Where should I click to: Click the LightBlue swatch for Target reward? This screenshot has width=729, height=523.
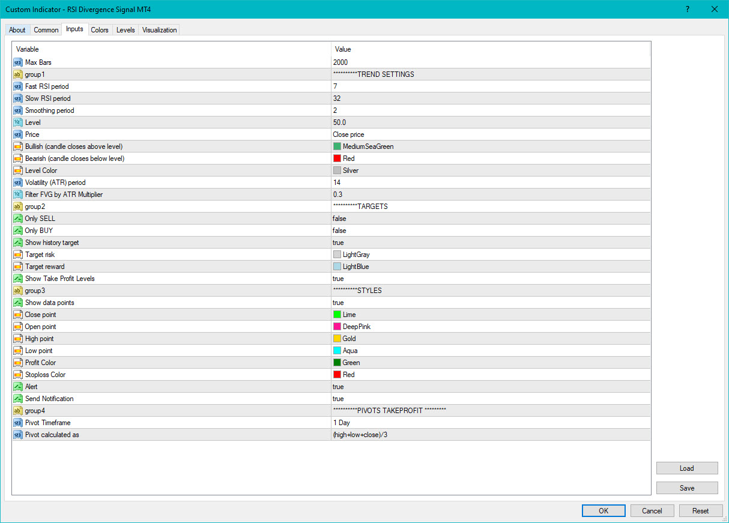tap(337, 267)
